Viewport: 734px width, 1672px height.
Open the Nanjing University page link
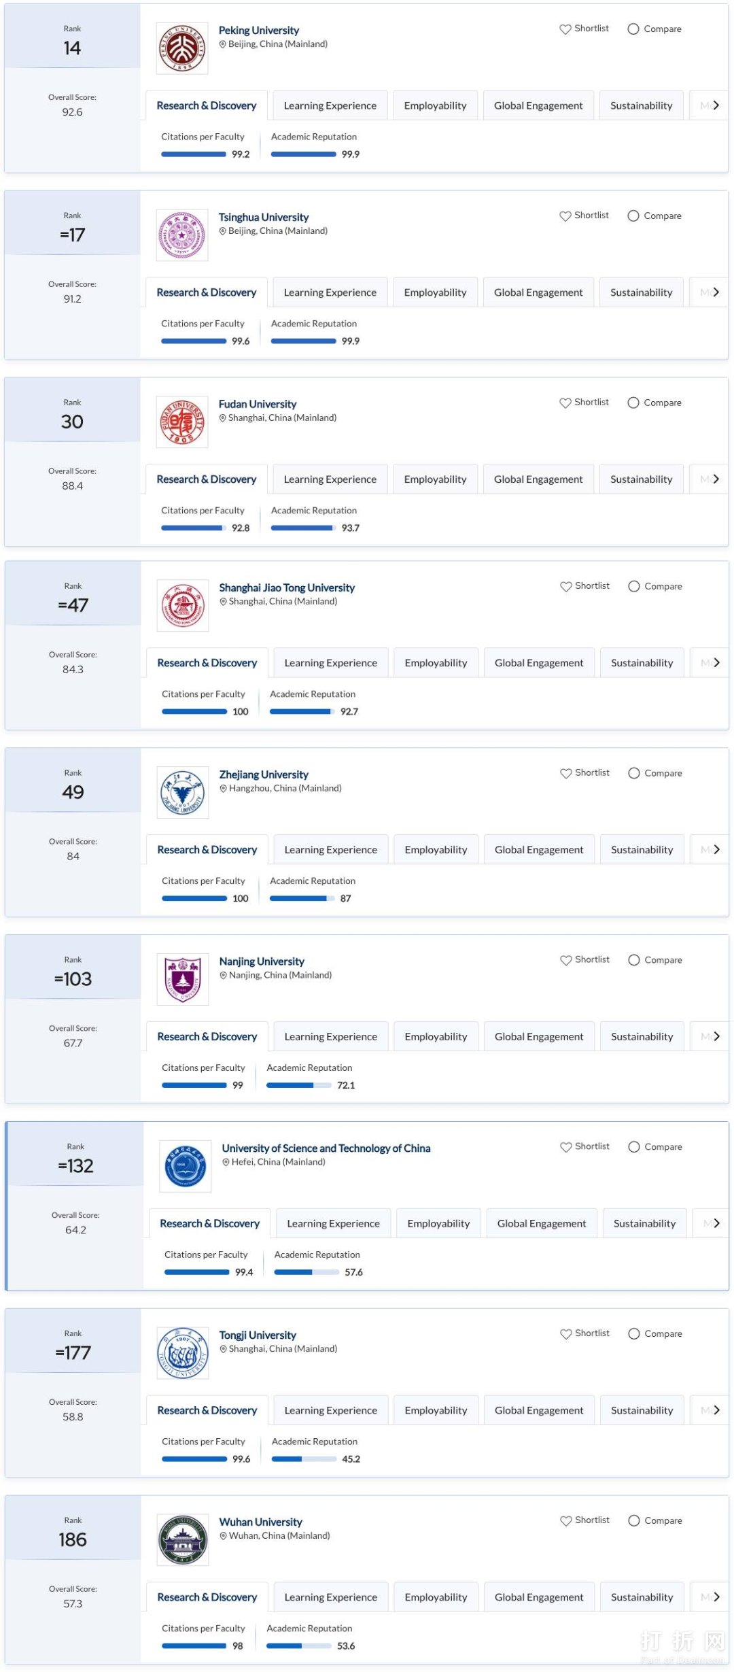click(x=261, y=961)
